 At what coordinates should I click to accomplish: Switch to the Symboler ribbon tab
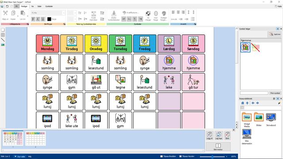point(49,6)
